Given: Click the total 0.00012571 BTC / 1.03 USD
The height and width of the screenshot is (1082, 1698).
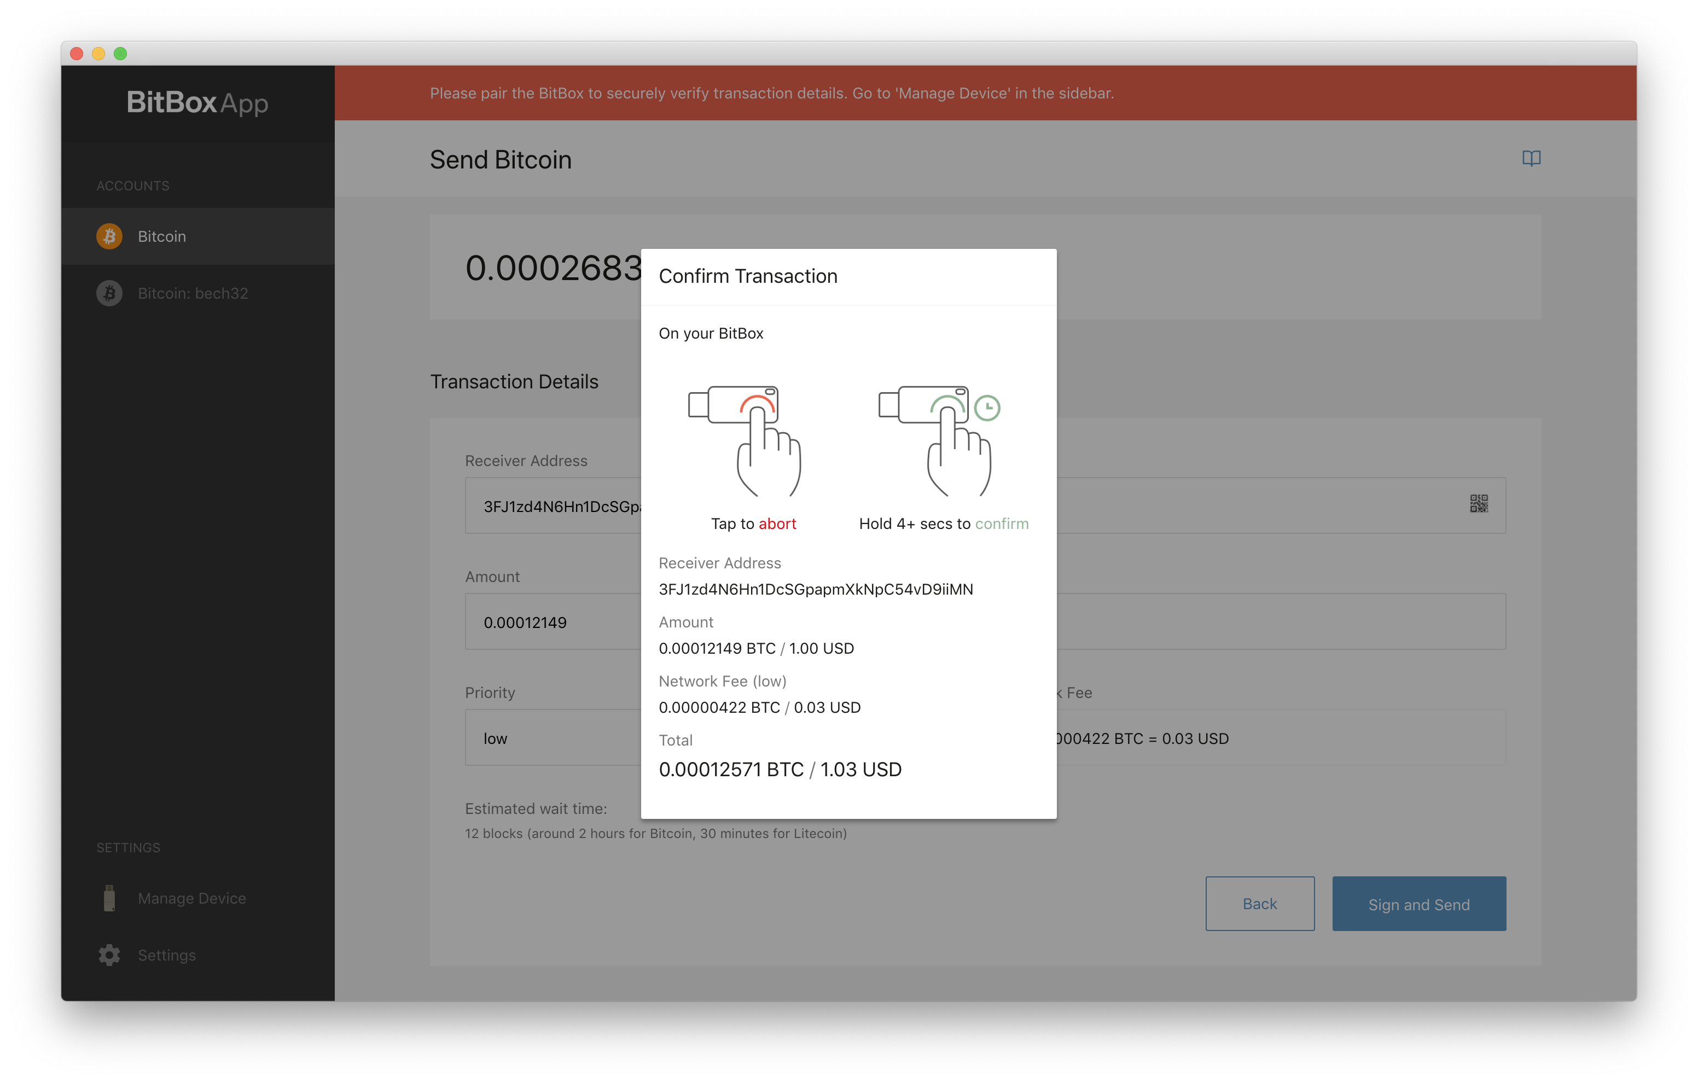Looking at the screenshot, I should [x=780, y=769].
